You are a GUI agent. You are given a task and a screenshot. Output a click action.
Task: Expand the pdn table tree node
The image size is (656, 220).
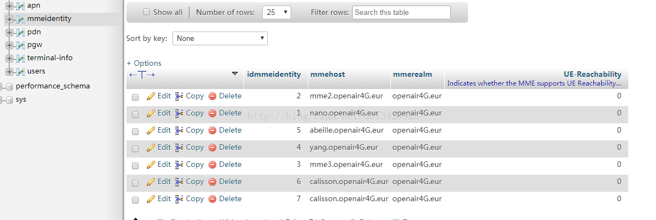[9, 32]
